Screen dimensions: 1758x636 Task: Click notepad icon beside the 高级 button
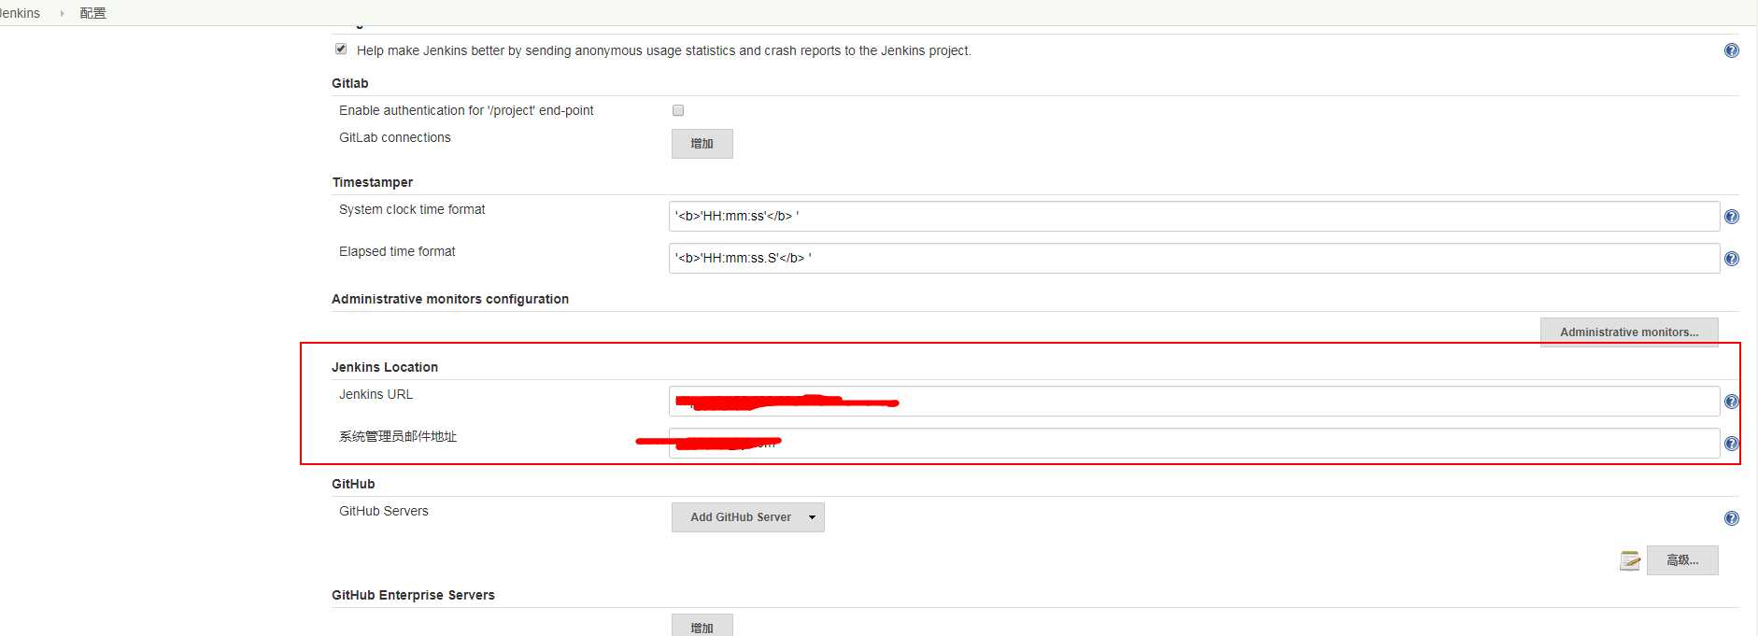click(1629, 560)
